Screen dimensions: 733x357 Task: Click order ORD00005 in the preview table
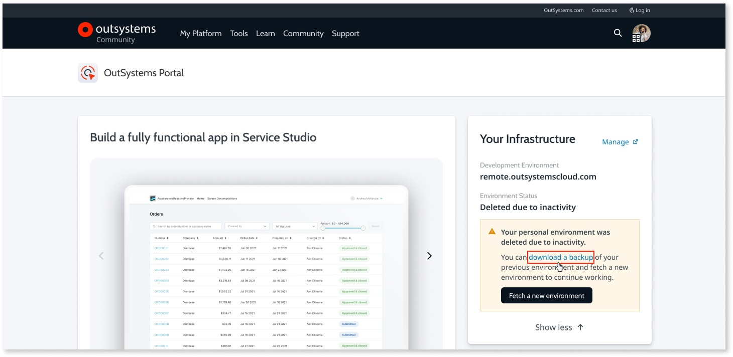(162, 291)
